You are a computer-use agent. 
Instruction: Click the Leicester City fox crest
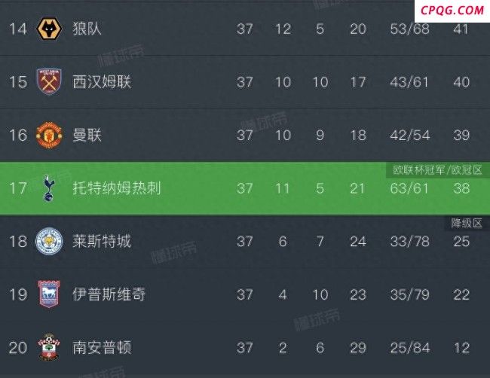tap(49, 241)
